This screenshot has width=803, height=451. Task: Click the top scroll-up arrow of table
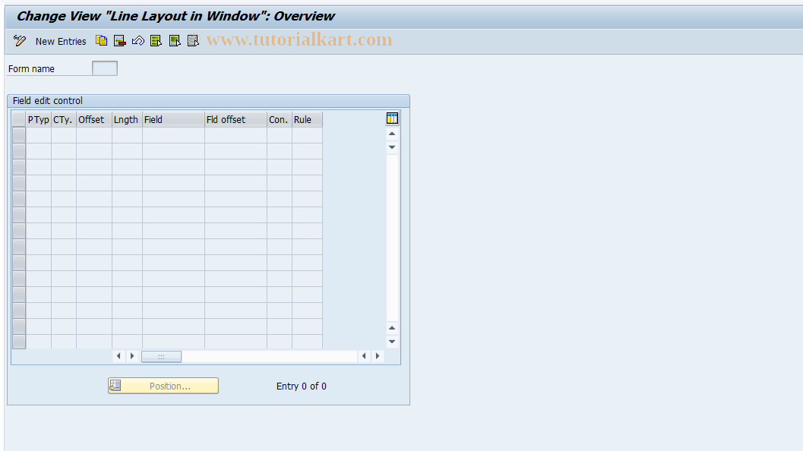392,134
